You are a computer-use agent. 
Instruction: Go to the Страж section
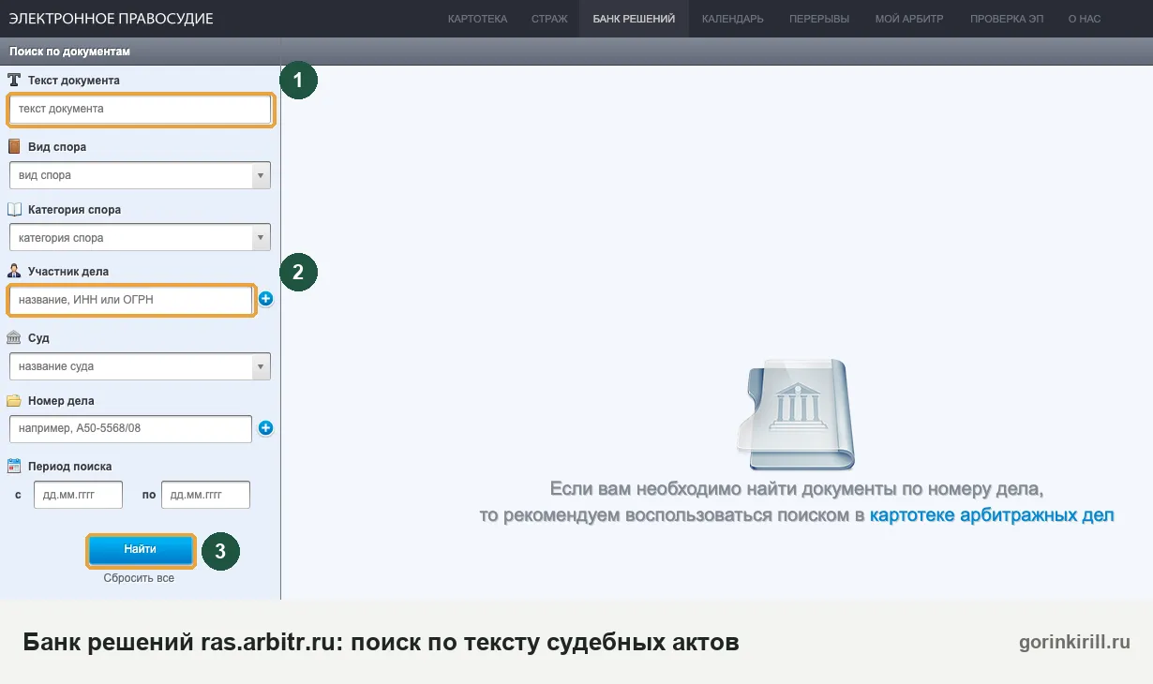(x=549, y=19)
